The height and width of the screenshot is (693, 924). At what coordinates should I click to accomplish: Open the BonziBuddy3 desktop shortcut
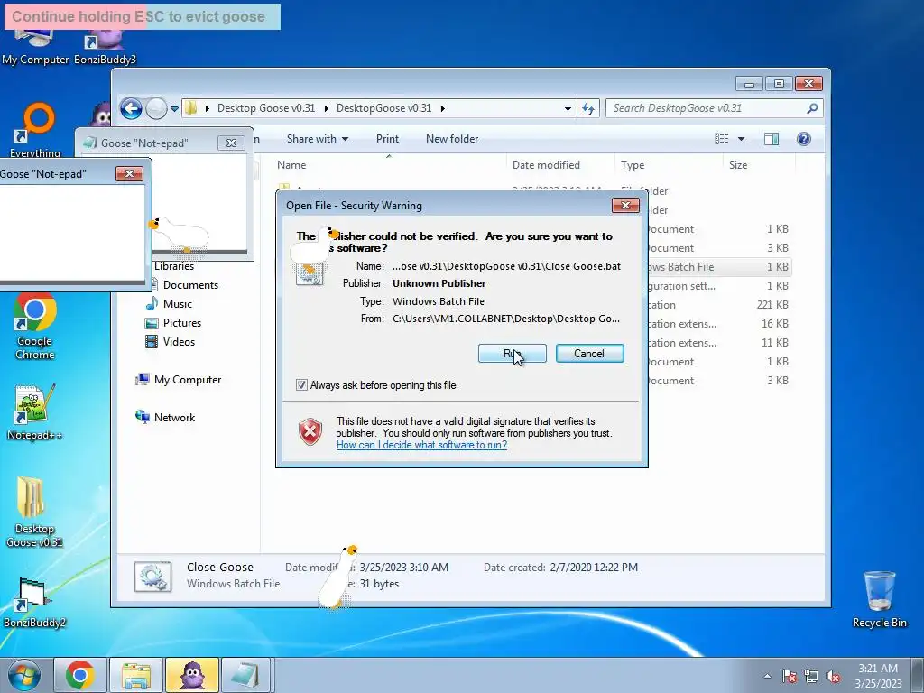[105, 44]
